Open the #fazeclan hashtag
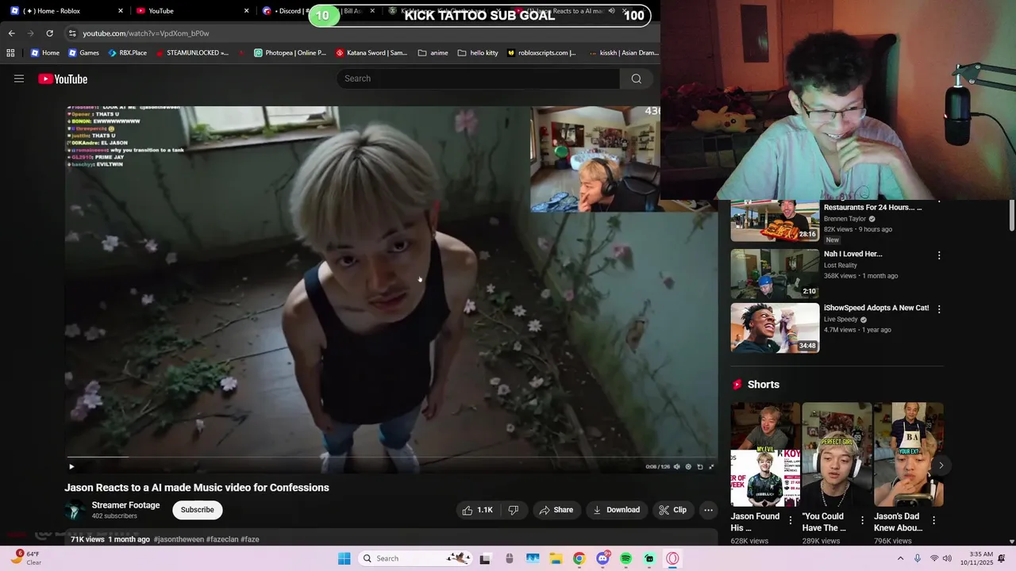 (222, 539)
